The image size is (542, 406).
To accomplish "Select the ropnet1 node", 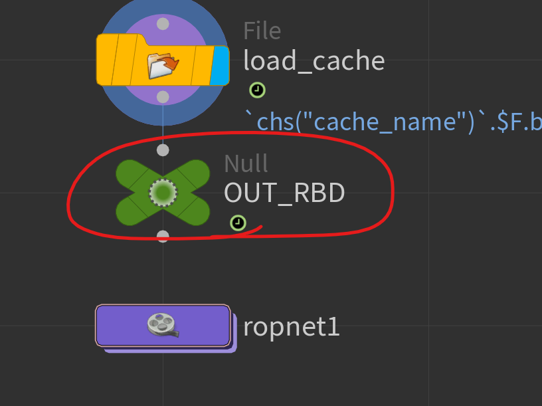I will pos(163,326).
